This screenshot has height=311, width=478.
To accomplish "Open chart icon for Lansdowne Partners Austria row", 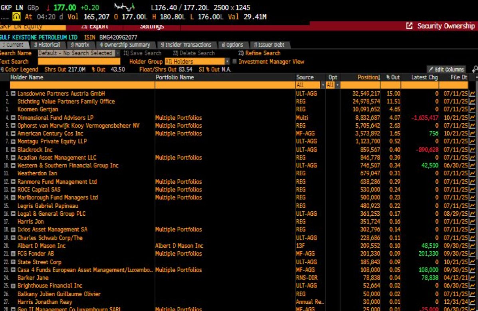I will pyautogui.click(x=472, y=94).
